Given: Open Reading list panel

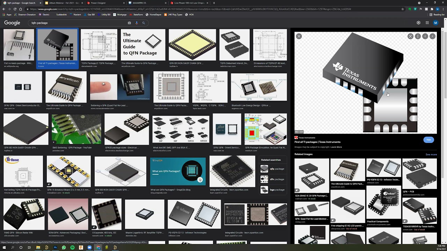Looking at the screenshot, I should click(437, 15).
